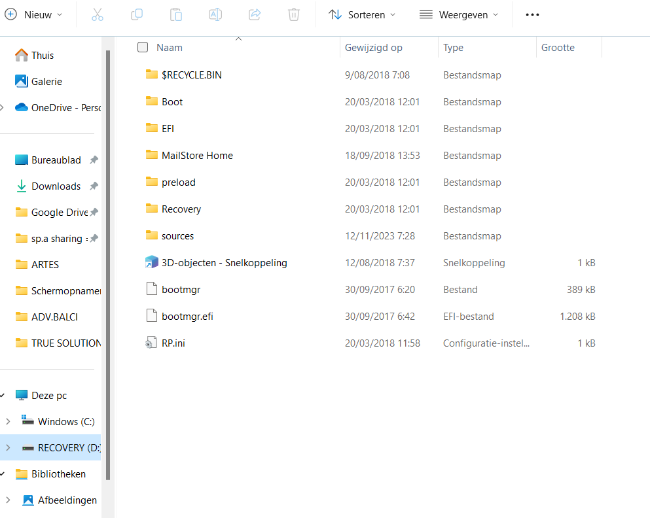Click the Paste clipboard icon
The height and width of the screenshot is (518, 650).
[x=176, y=14]
